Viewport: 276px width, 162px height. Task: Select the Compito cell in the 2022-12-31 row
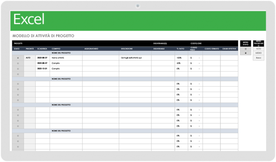click(x=66, y=69)
